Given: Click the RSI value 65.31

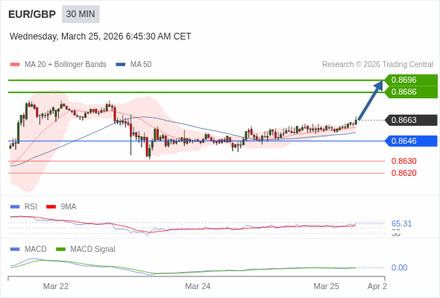Looking at the screenshot, I should click(401, 223).
